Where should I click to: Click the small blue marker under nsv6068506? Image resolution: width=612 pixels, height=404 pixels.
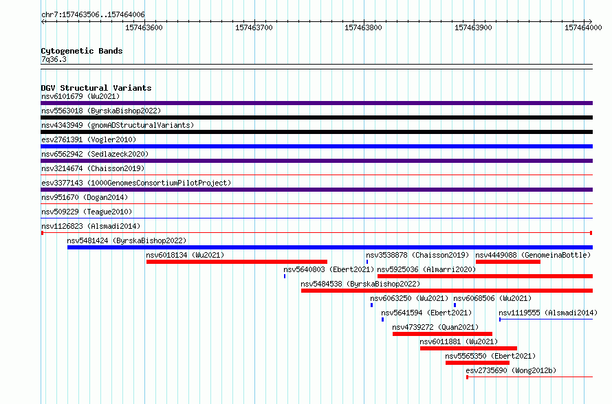pos(455,305)
